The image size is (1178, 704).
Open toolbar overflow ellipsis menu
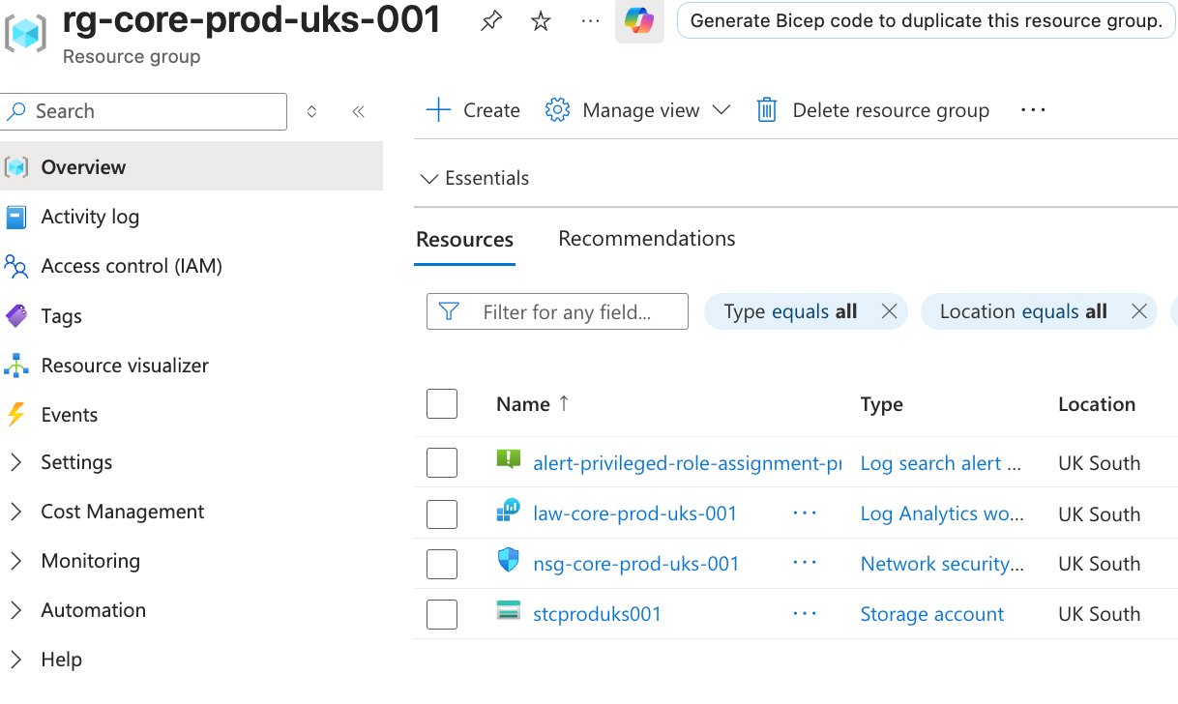pos(1034,110)
